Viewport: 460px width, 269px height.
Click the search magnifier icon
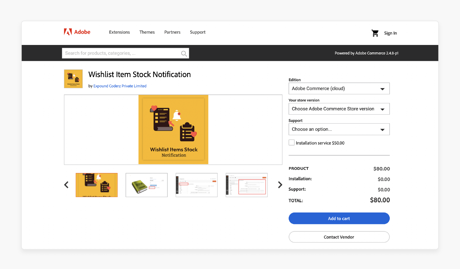[x=184, y=53]
